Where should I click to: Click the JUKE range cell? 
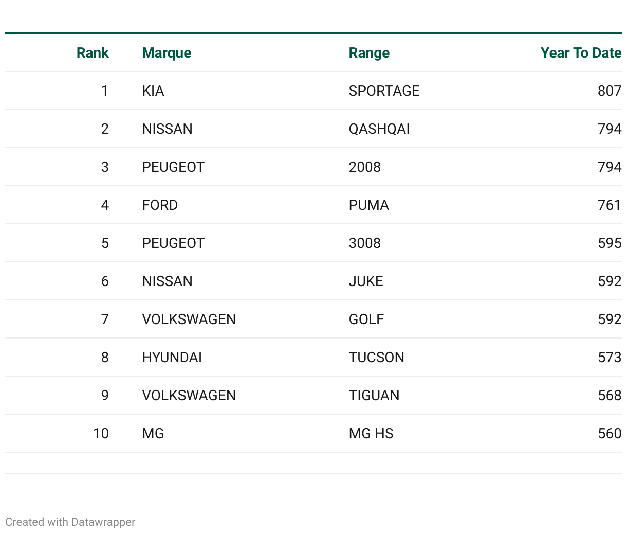point(366,281)
